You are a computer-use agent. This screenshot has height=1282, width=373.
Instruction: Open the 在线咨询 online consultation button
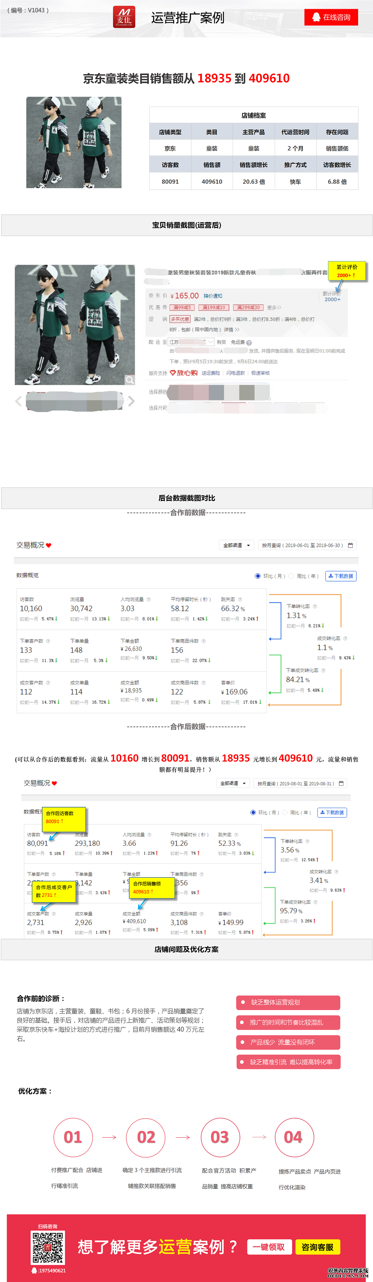coord(331,17)
